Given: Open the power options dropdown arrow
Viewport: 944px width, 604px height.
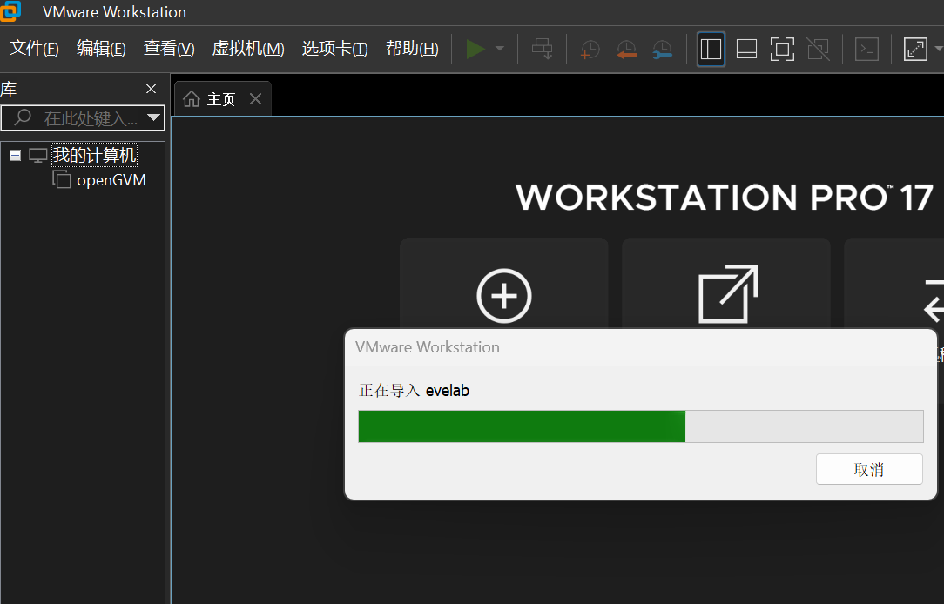Looking at the screenshot, I should (500, 50).
